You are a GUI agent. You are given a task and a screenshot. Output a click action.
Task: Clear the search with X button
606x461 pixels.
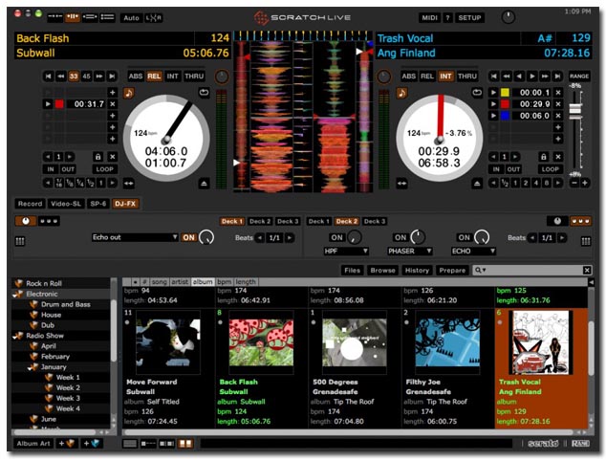tap(587, 270)
